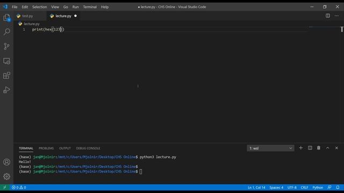Open the Extensions view

click(x=6, y=76)
